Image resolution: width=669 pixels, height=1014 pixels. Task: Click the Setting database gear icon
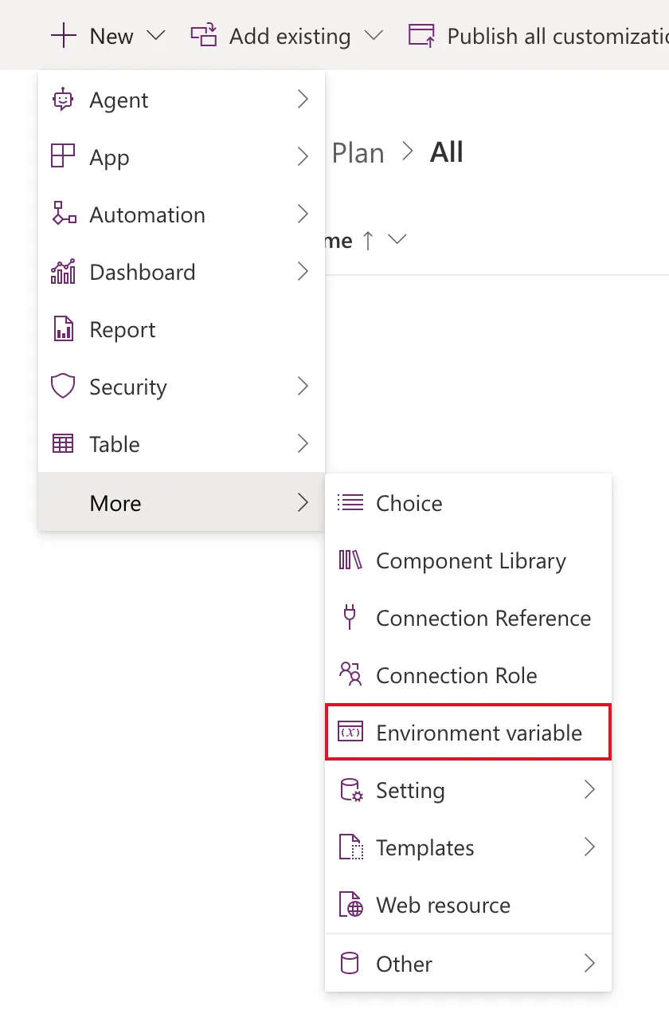(351, 790)
